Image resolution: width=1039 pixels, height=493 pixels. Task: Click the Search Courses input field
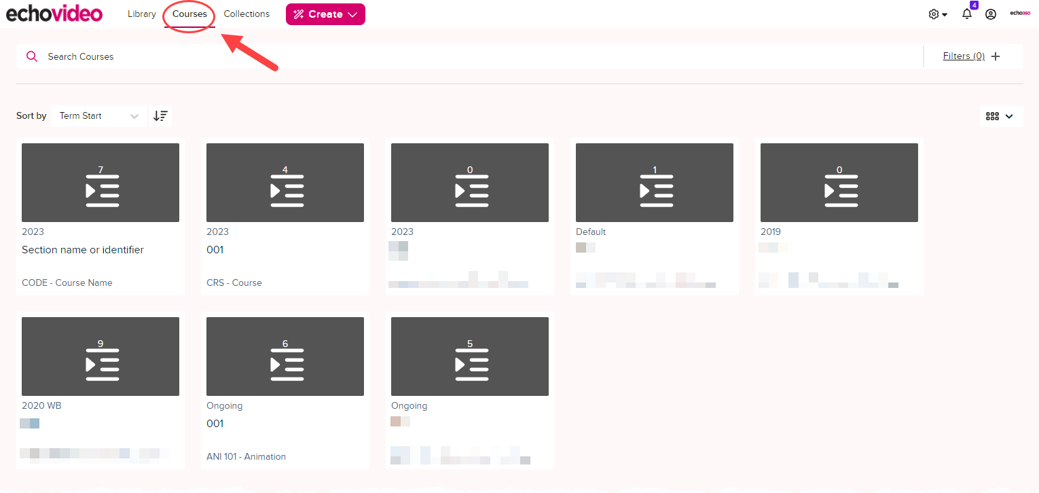272,56
